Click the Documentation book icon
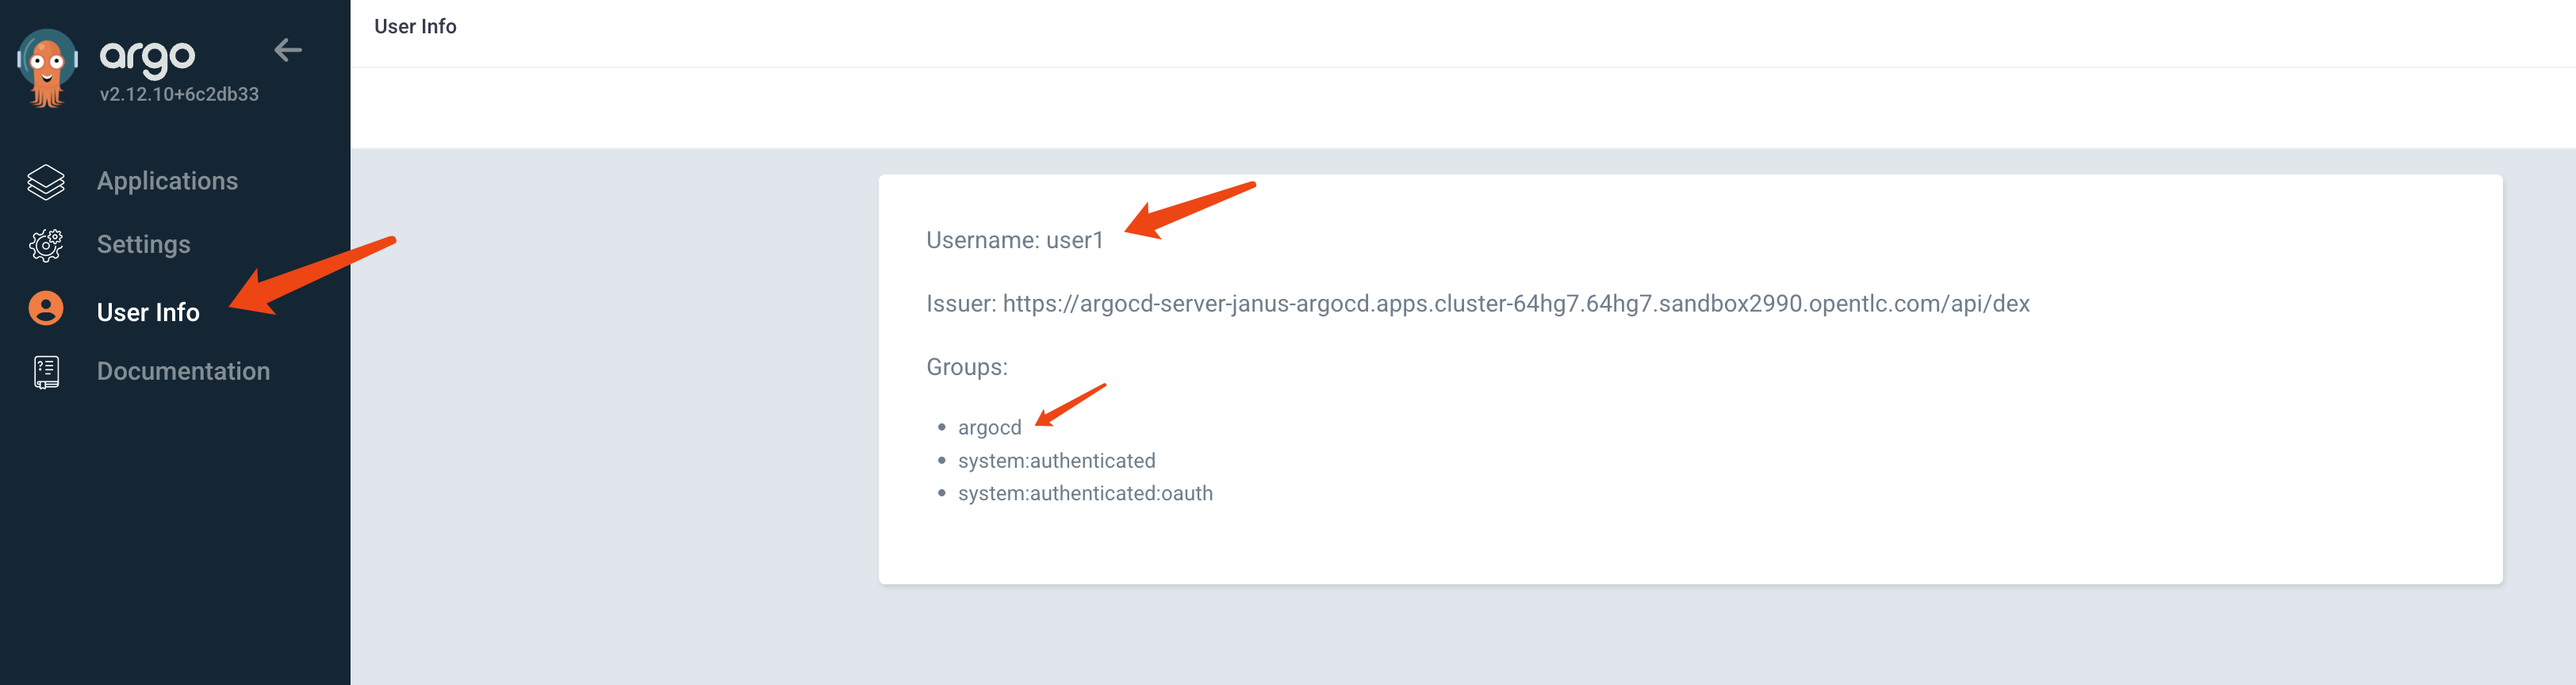Screen dimensions: 2576x685 (46, 372)
